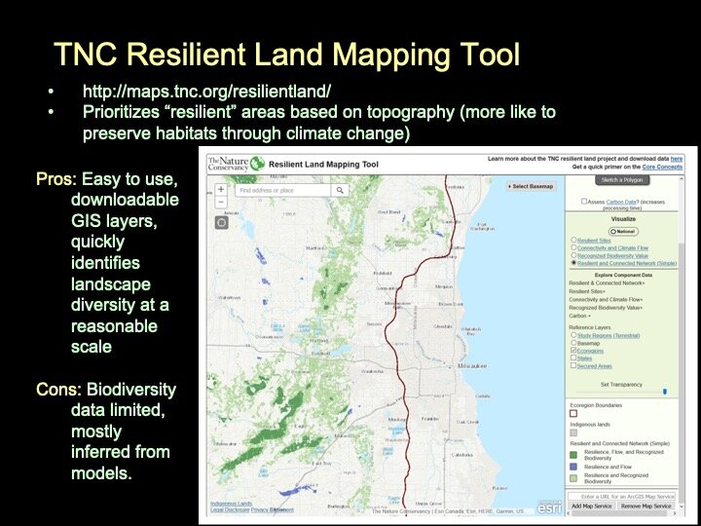Screen dimensions: 701x526
Task: Open the Privacy Statement link
Action: coord(273,509)
